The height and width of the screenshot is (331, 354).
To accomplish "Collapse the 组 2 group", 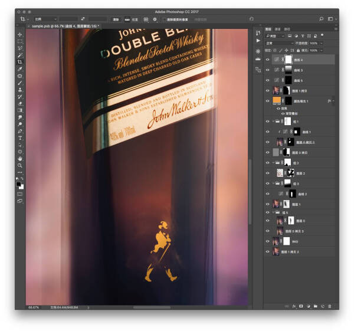I will [273, 163].
